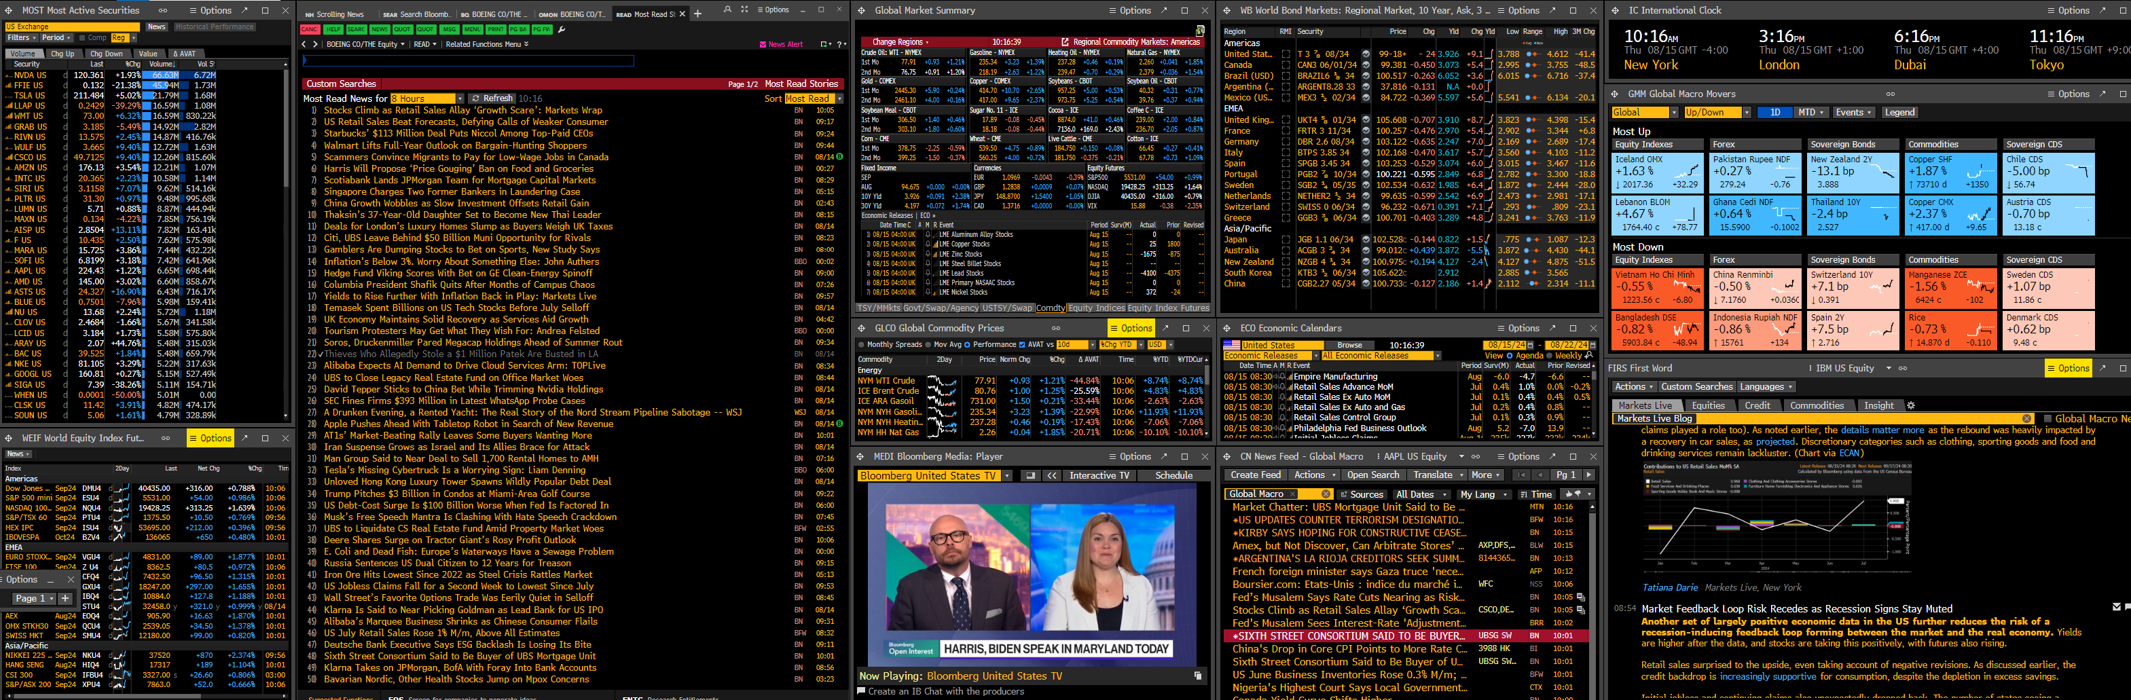Open the calendar icon next to 08/15/24
2131x700 pixels.
coord(1529,345)
